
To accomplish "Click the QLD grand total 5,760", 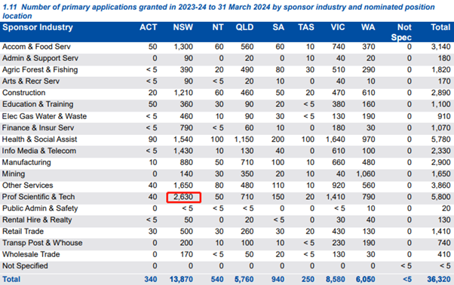I will [244, 280].
